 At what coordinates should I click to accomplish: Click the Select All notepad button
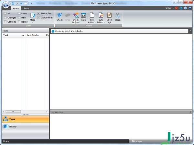point(109,18)
